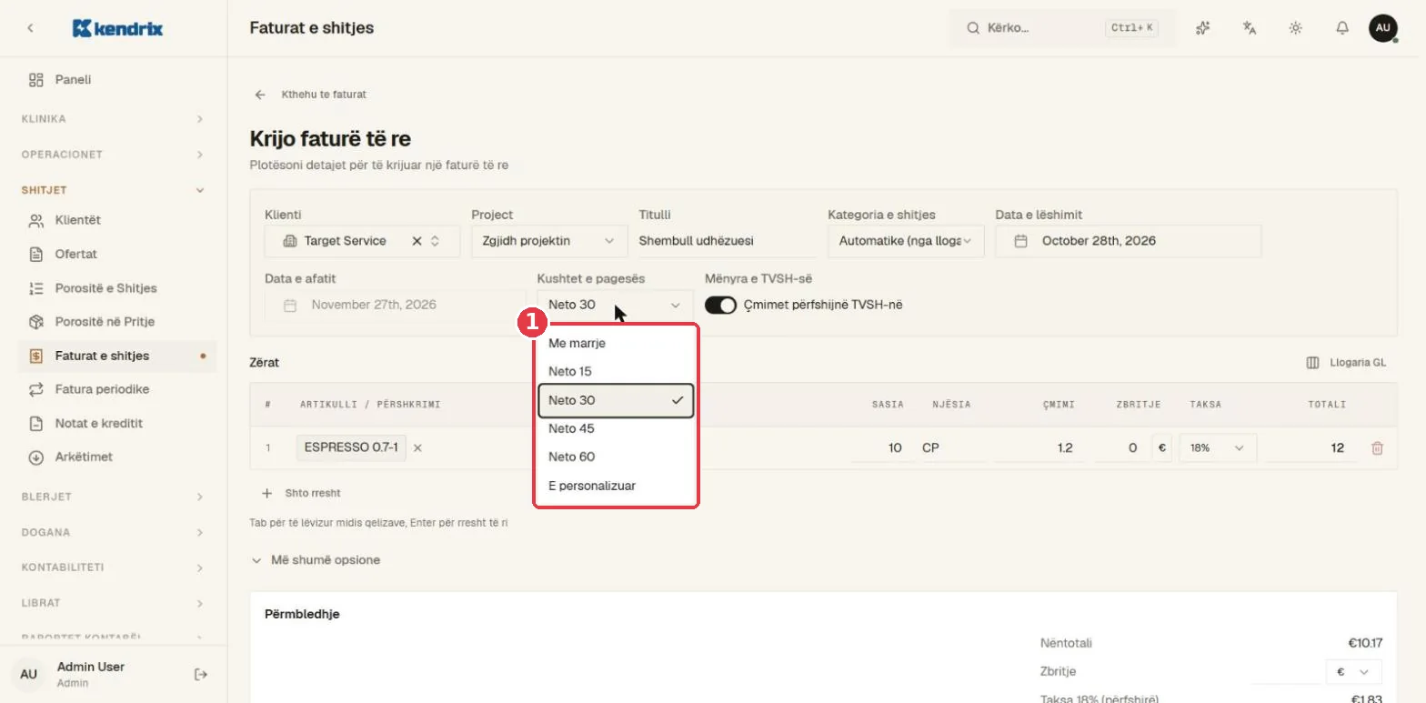This screenshot has height=703, width=1426.
Task: Open the language translation icon
Action: tap(1250, 28)
